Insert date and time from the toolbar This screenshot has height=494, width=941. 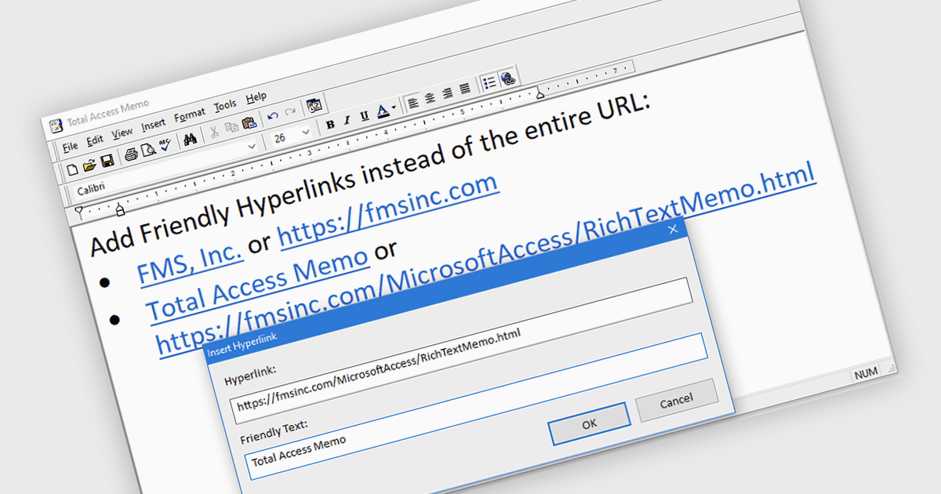(314, 104)
